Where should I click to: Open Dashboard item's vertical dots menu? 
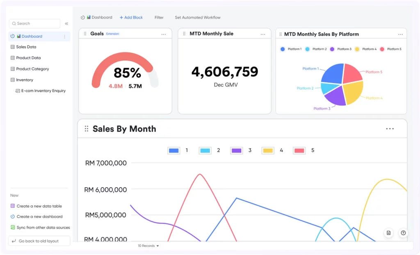coord(64,36)
